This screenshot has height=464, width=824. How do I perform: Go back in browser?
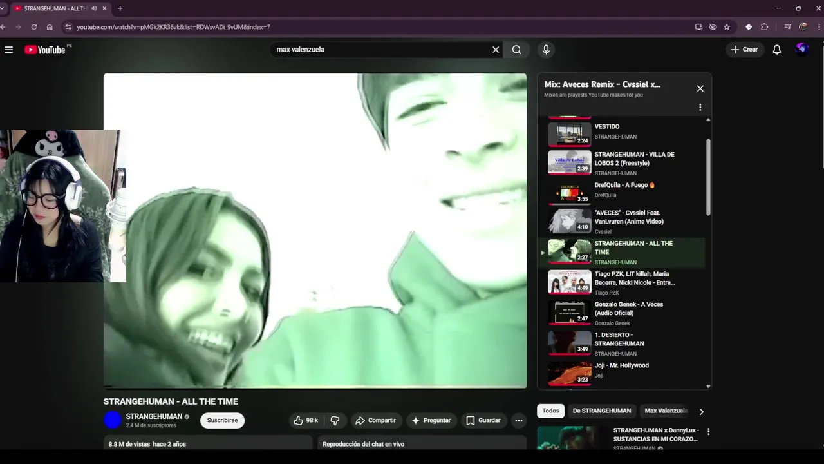pos(3,27)
